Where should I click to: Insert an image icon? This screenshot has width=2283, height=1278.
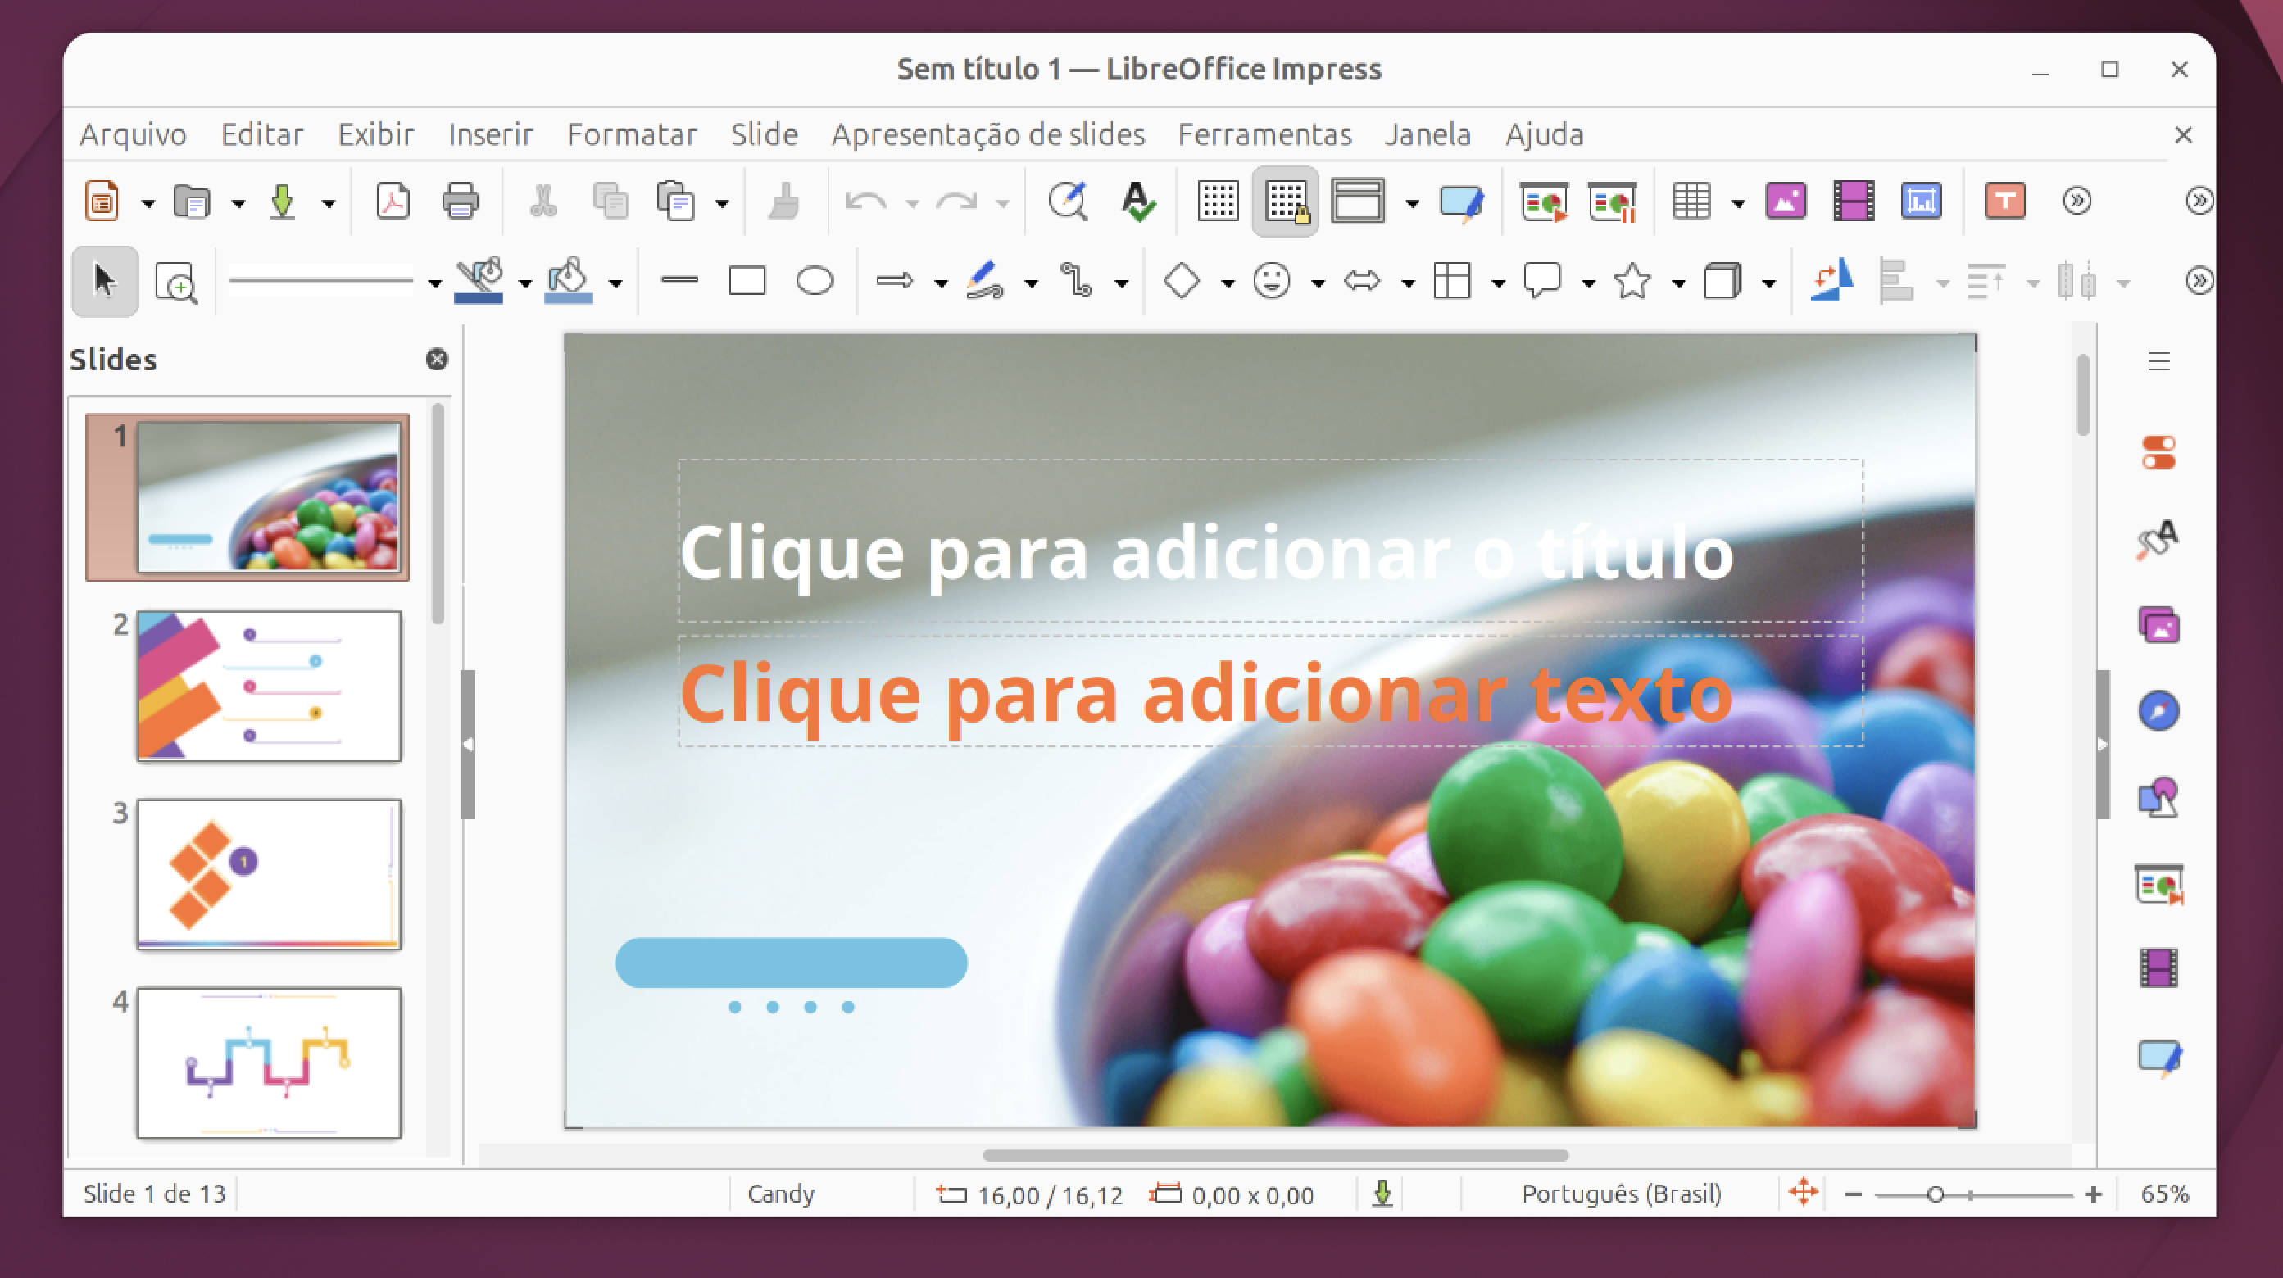1786,202
